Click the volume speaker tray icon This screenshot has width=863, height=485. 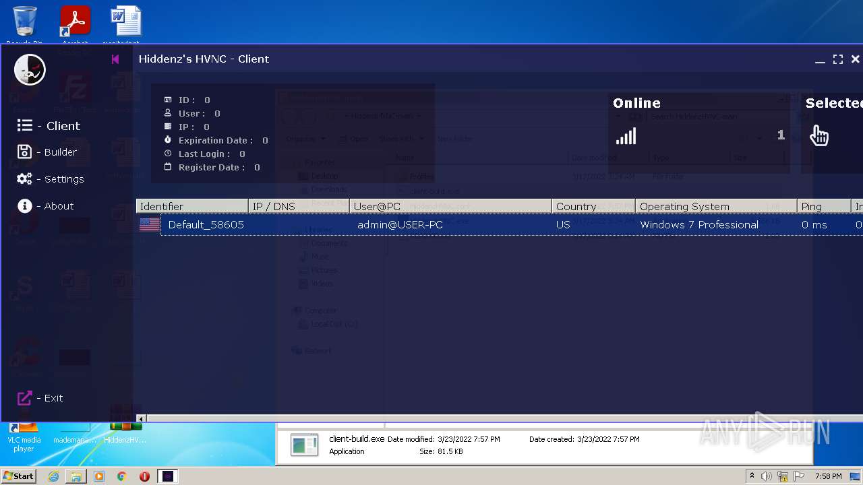coord(767,476)
